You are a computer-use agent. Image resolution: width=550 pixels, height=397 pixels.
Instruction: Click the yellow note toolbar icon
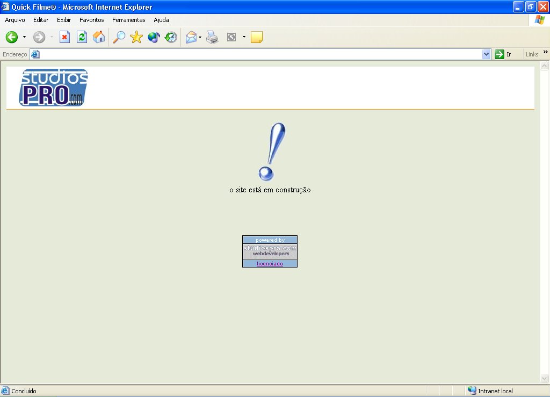click(257, 37)
